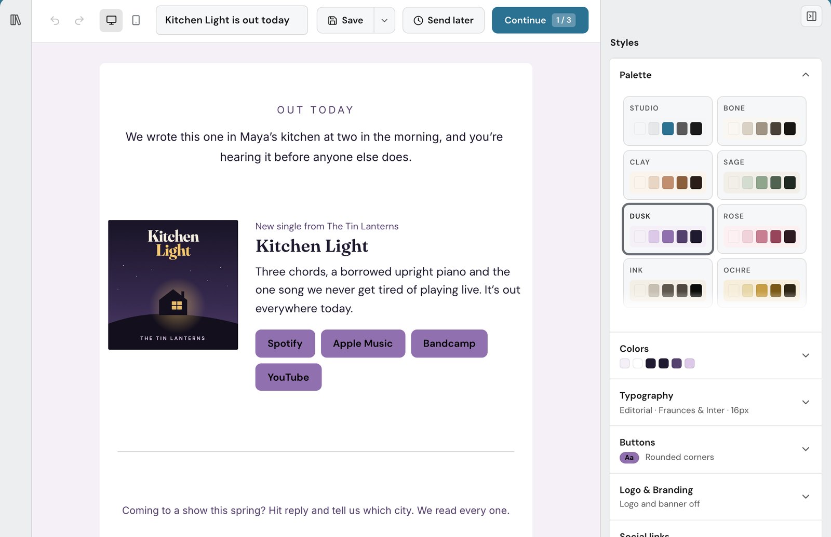The height and width of the screenshot is (537, 831).
Task: Schedule with Send later button
Action: 444,20
